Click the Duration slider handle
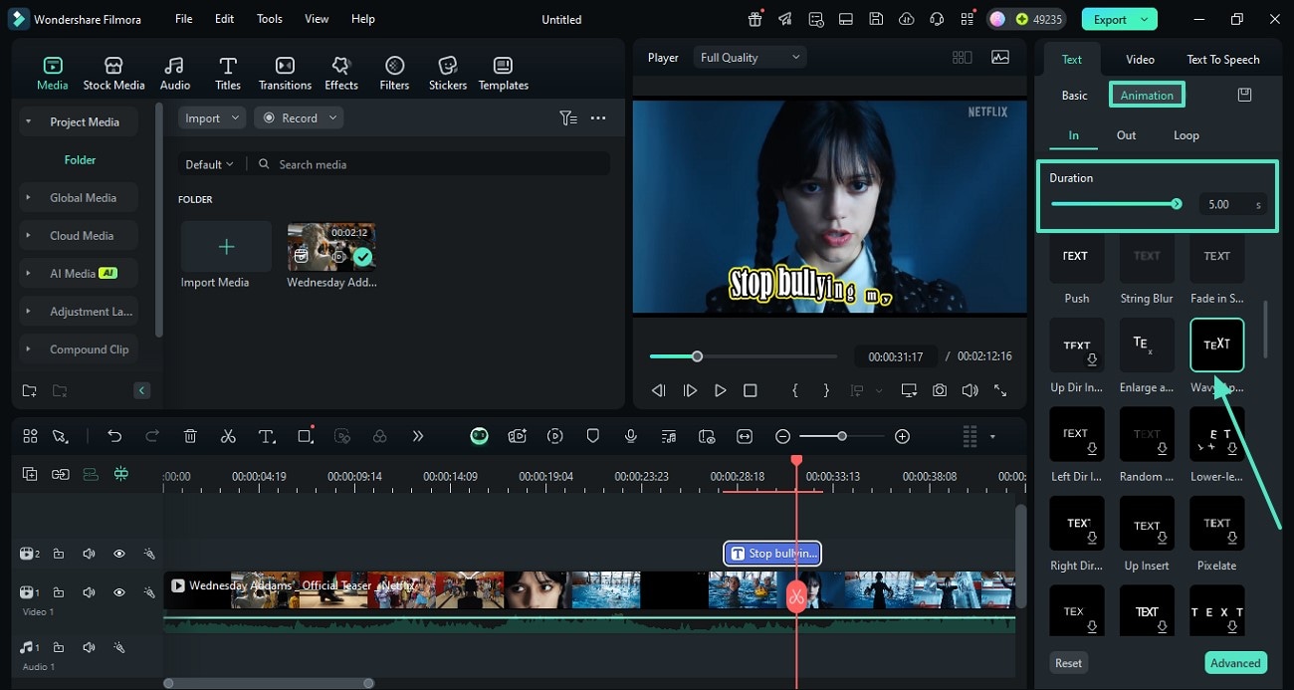Screen dimensions: 1294x690 (1177, 204)
